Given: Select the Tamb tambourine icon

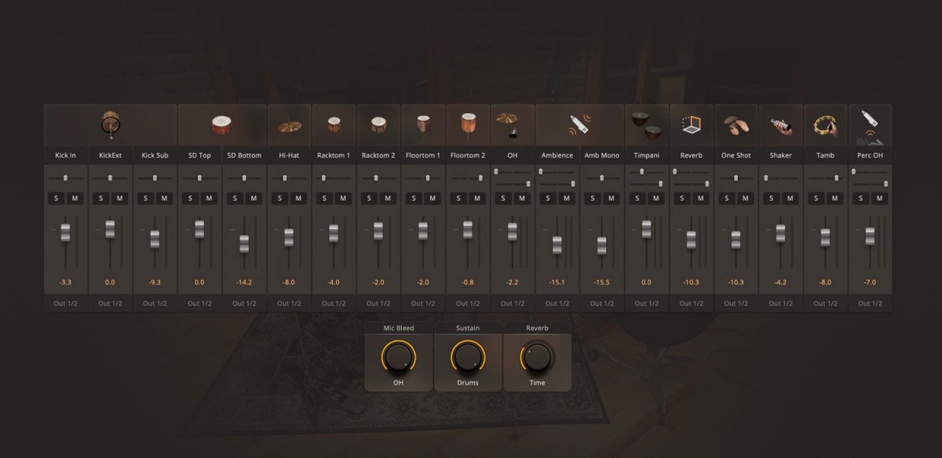Looking at the screenshot, I should pyautogui.click(x=825, y=124).
